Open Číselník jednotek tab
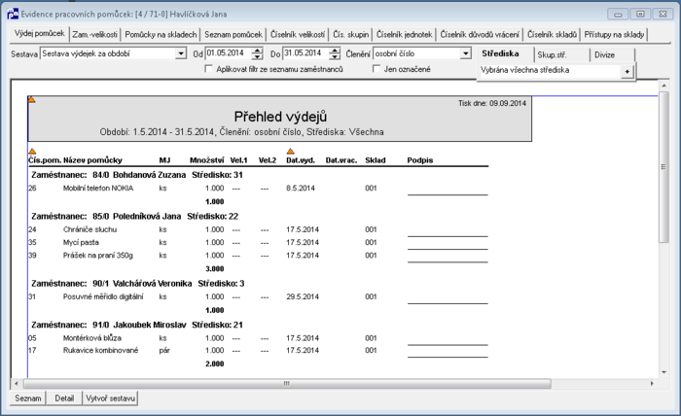Screen dimensions: 681x416 (405, 35)
